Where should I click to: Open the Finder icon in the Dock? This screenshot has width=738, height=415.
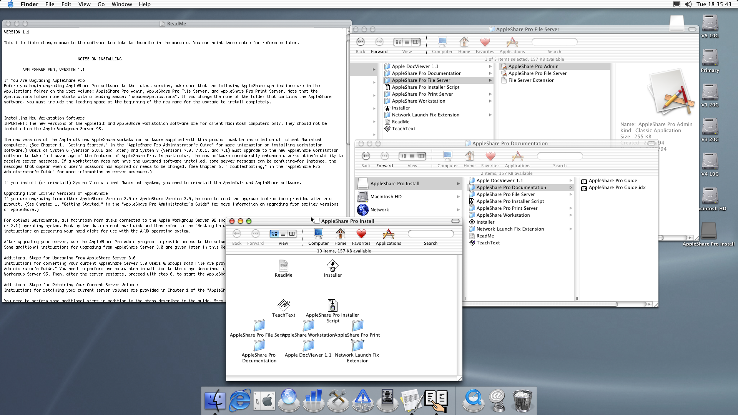point(215,400)
